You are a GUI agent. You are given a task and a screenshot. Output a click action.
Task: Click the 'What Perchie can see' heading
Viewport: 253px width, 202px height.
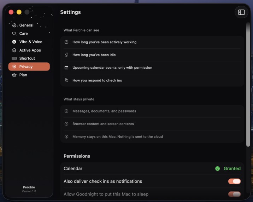pos(81,30)
